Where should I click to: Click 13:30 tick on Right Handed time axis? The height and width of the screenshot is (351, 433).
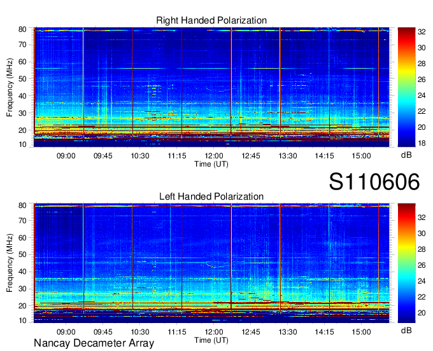288,156
